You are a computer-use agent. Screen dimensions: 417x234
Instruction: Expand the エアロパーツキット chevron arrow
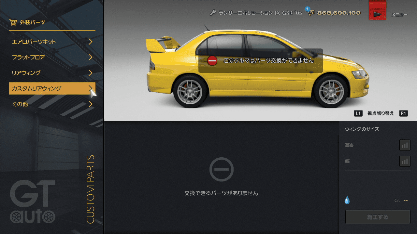coord(90,42)
